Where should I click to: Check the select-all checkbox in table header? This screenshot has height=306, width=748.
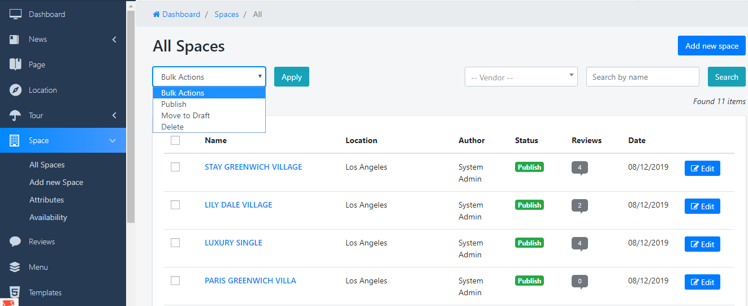(x=175, y=140)
